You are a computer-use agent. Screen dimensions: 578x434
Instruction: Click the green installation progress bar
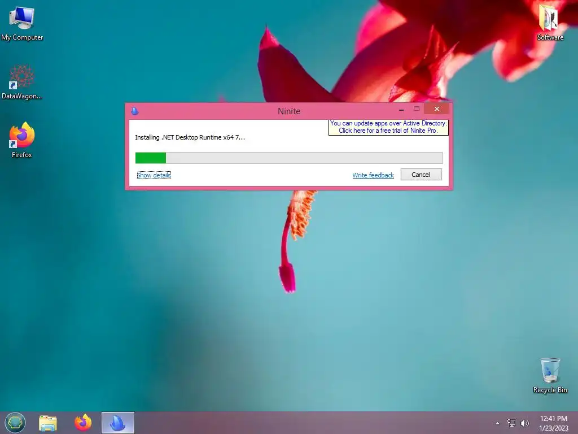coord(289,158)
